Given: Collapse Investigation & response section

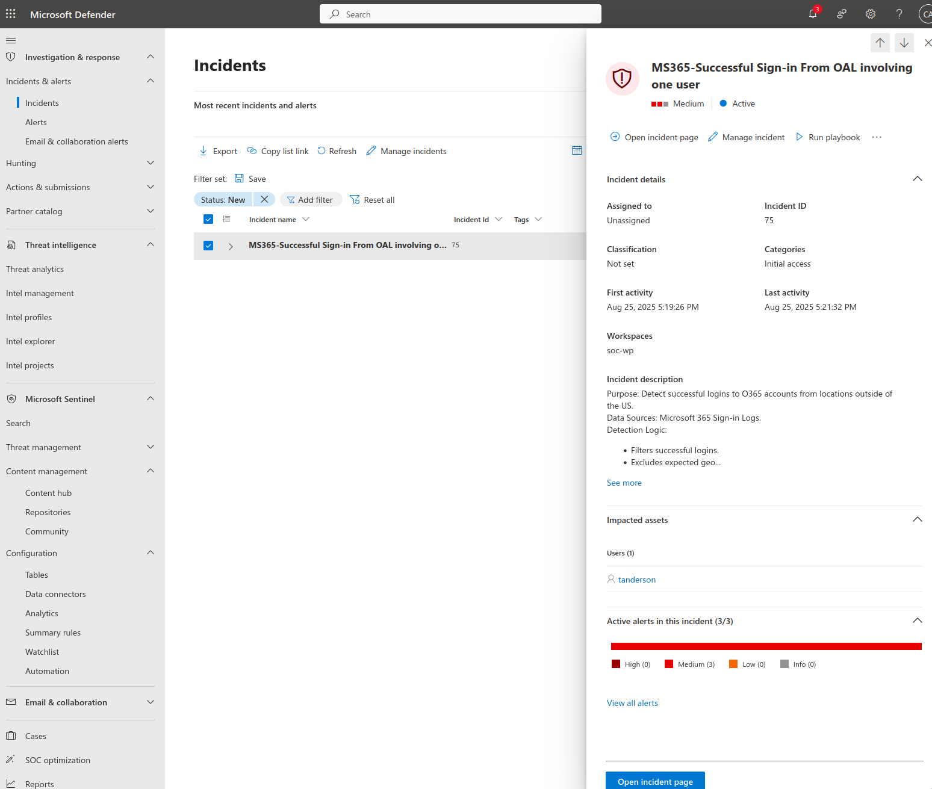Looking at the screenshot, I should click(x=151, y=57).
